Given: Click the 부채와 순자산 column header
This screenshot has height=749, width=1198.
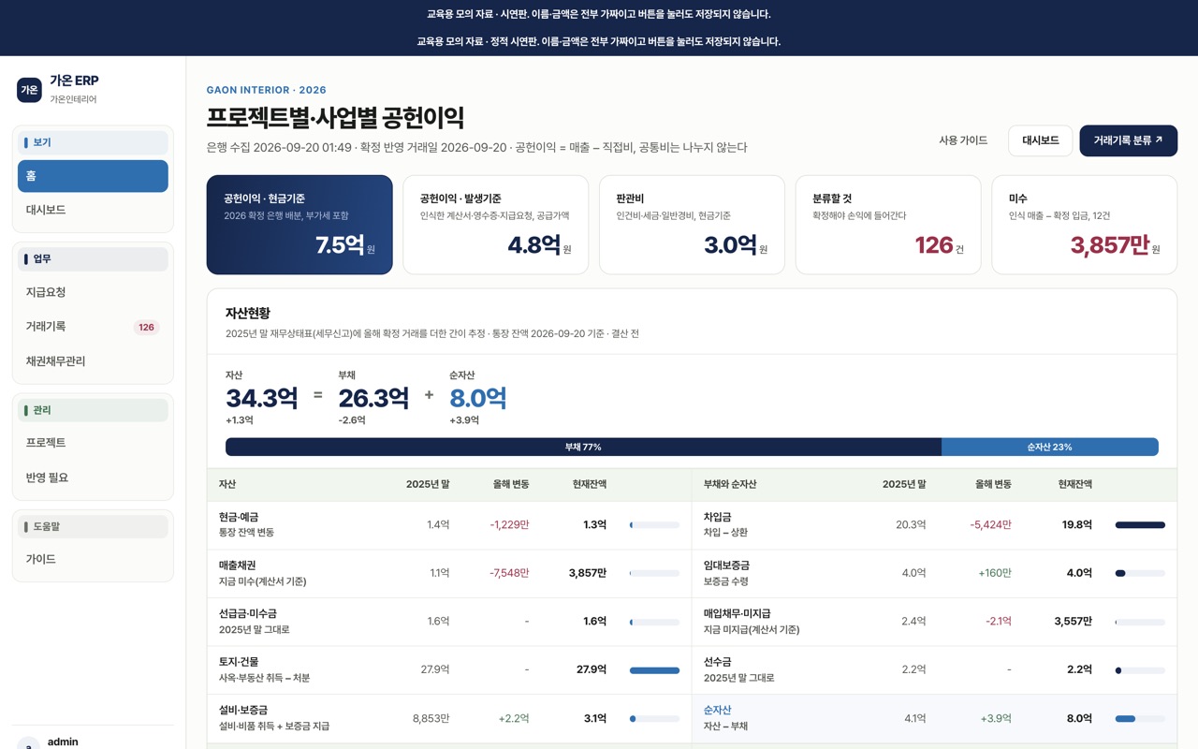Looking at the screenshot, I should (730, 485).
